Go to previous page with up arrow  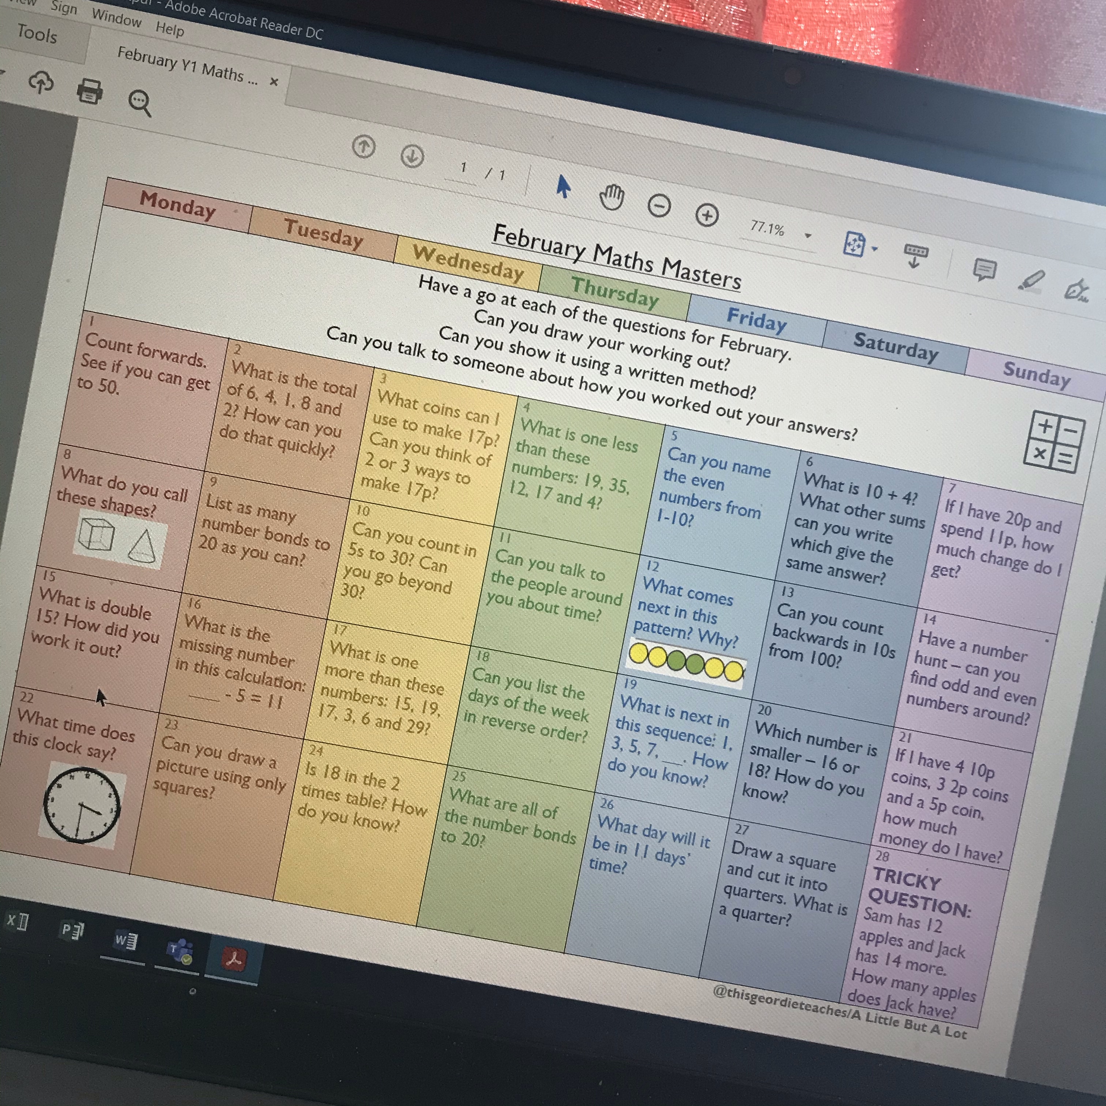coord(364,147)
